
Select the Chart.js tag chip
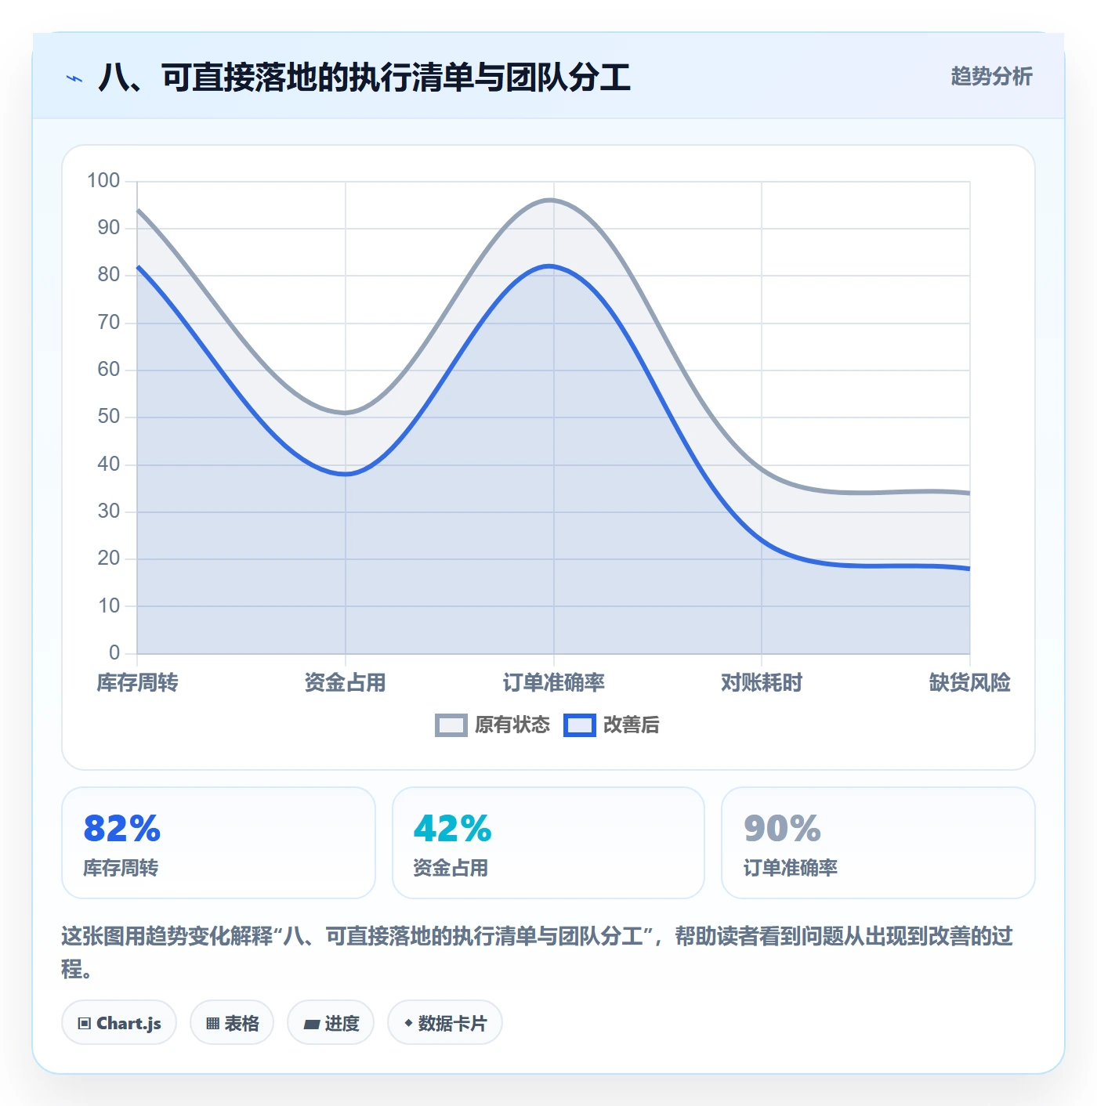click(119, 1023)
